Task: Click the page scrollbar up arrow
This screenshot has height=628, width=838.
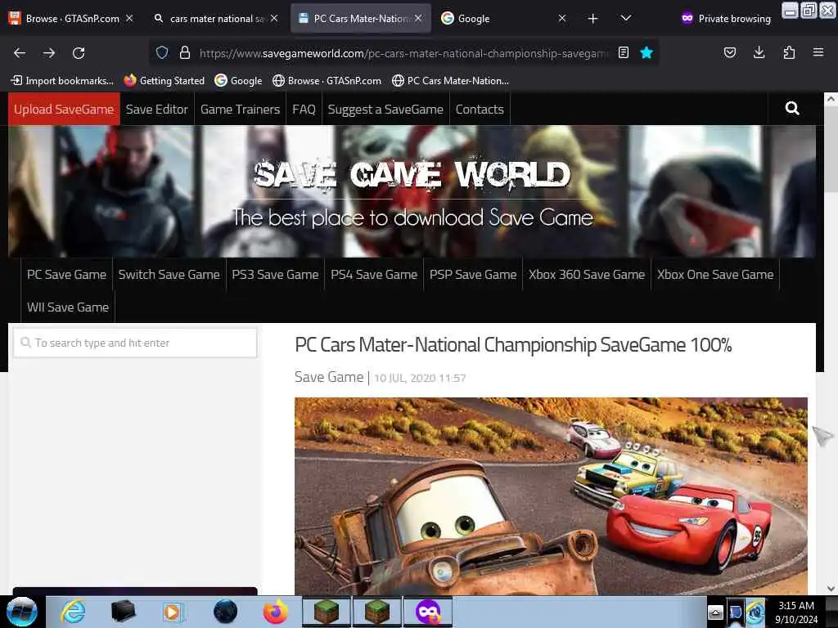Action: click(831, 99)
